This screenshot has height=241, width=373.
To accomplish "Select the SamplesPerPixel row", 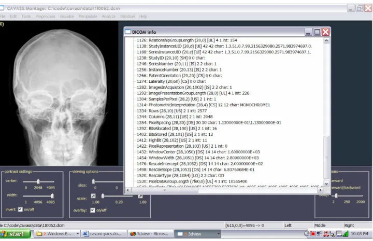I will pyautogui.click(x=176, y=99).
